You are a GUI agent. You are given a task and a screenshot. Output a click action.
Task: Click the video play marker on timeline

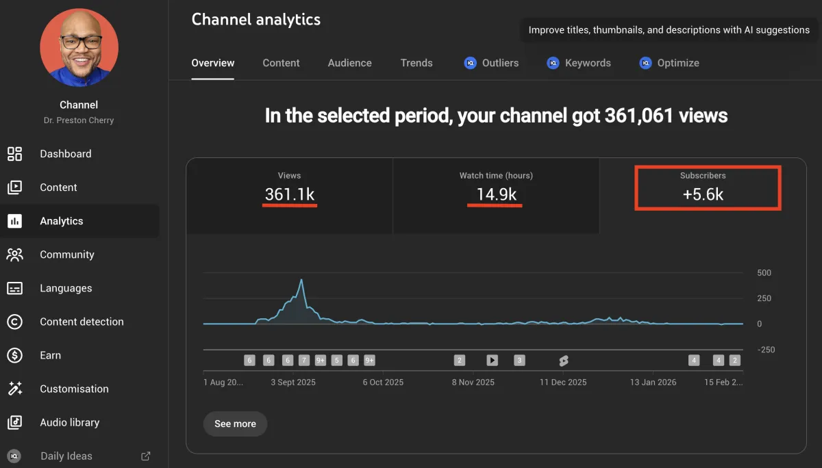click(492, 360)
